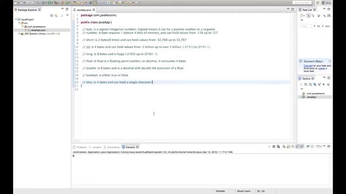Open the Open Perspective icon beside Java
The image size is (346, 194).
(317, 3)
